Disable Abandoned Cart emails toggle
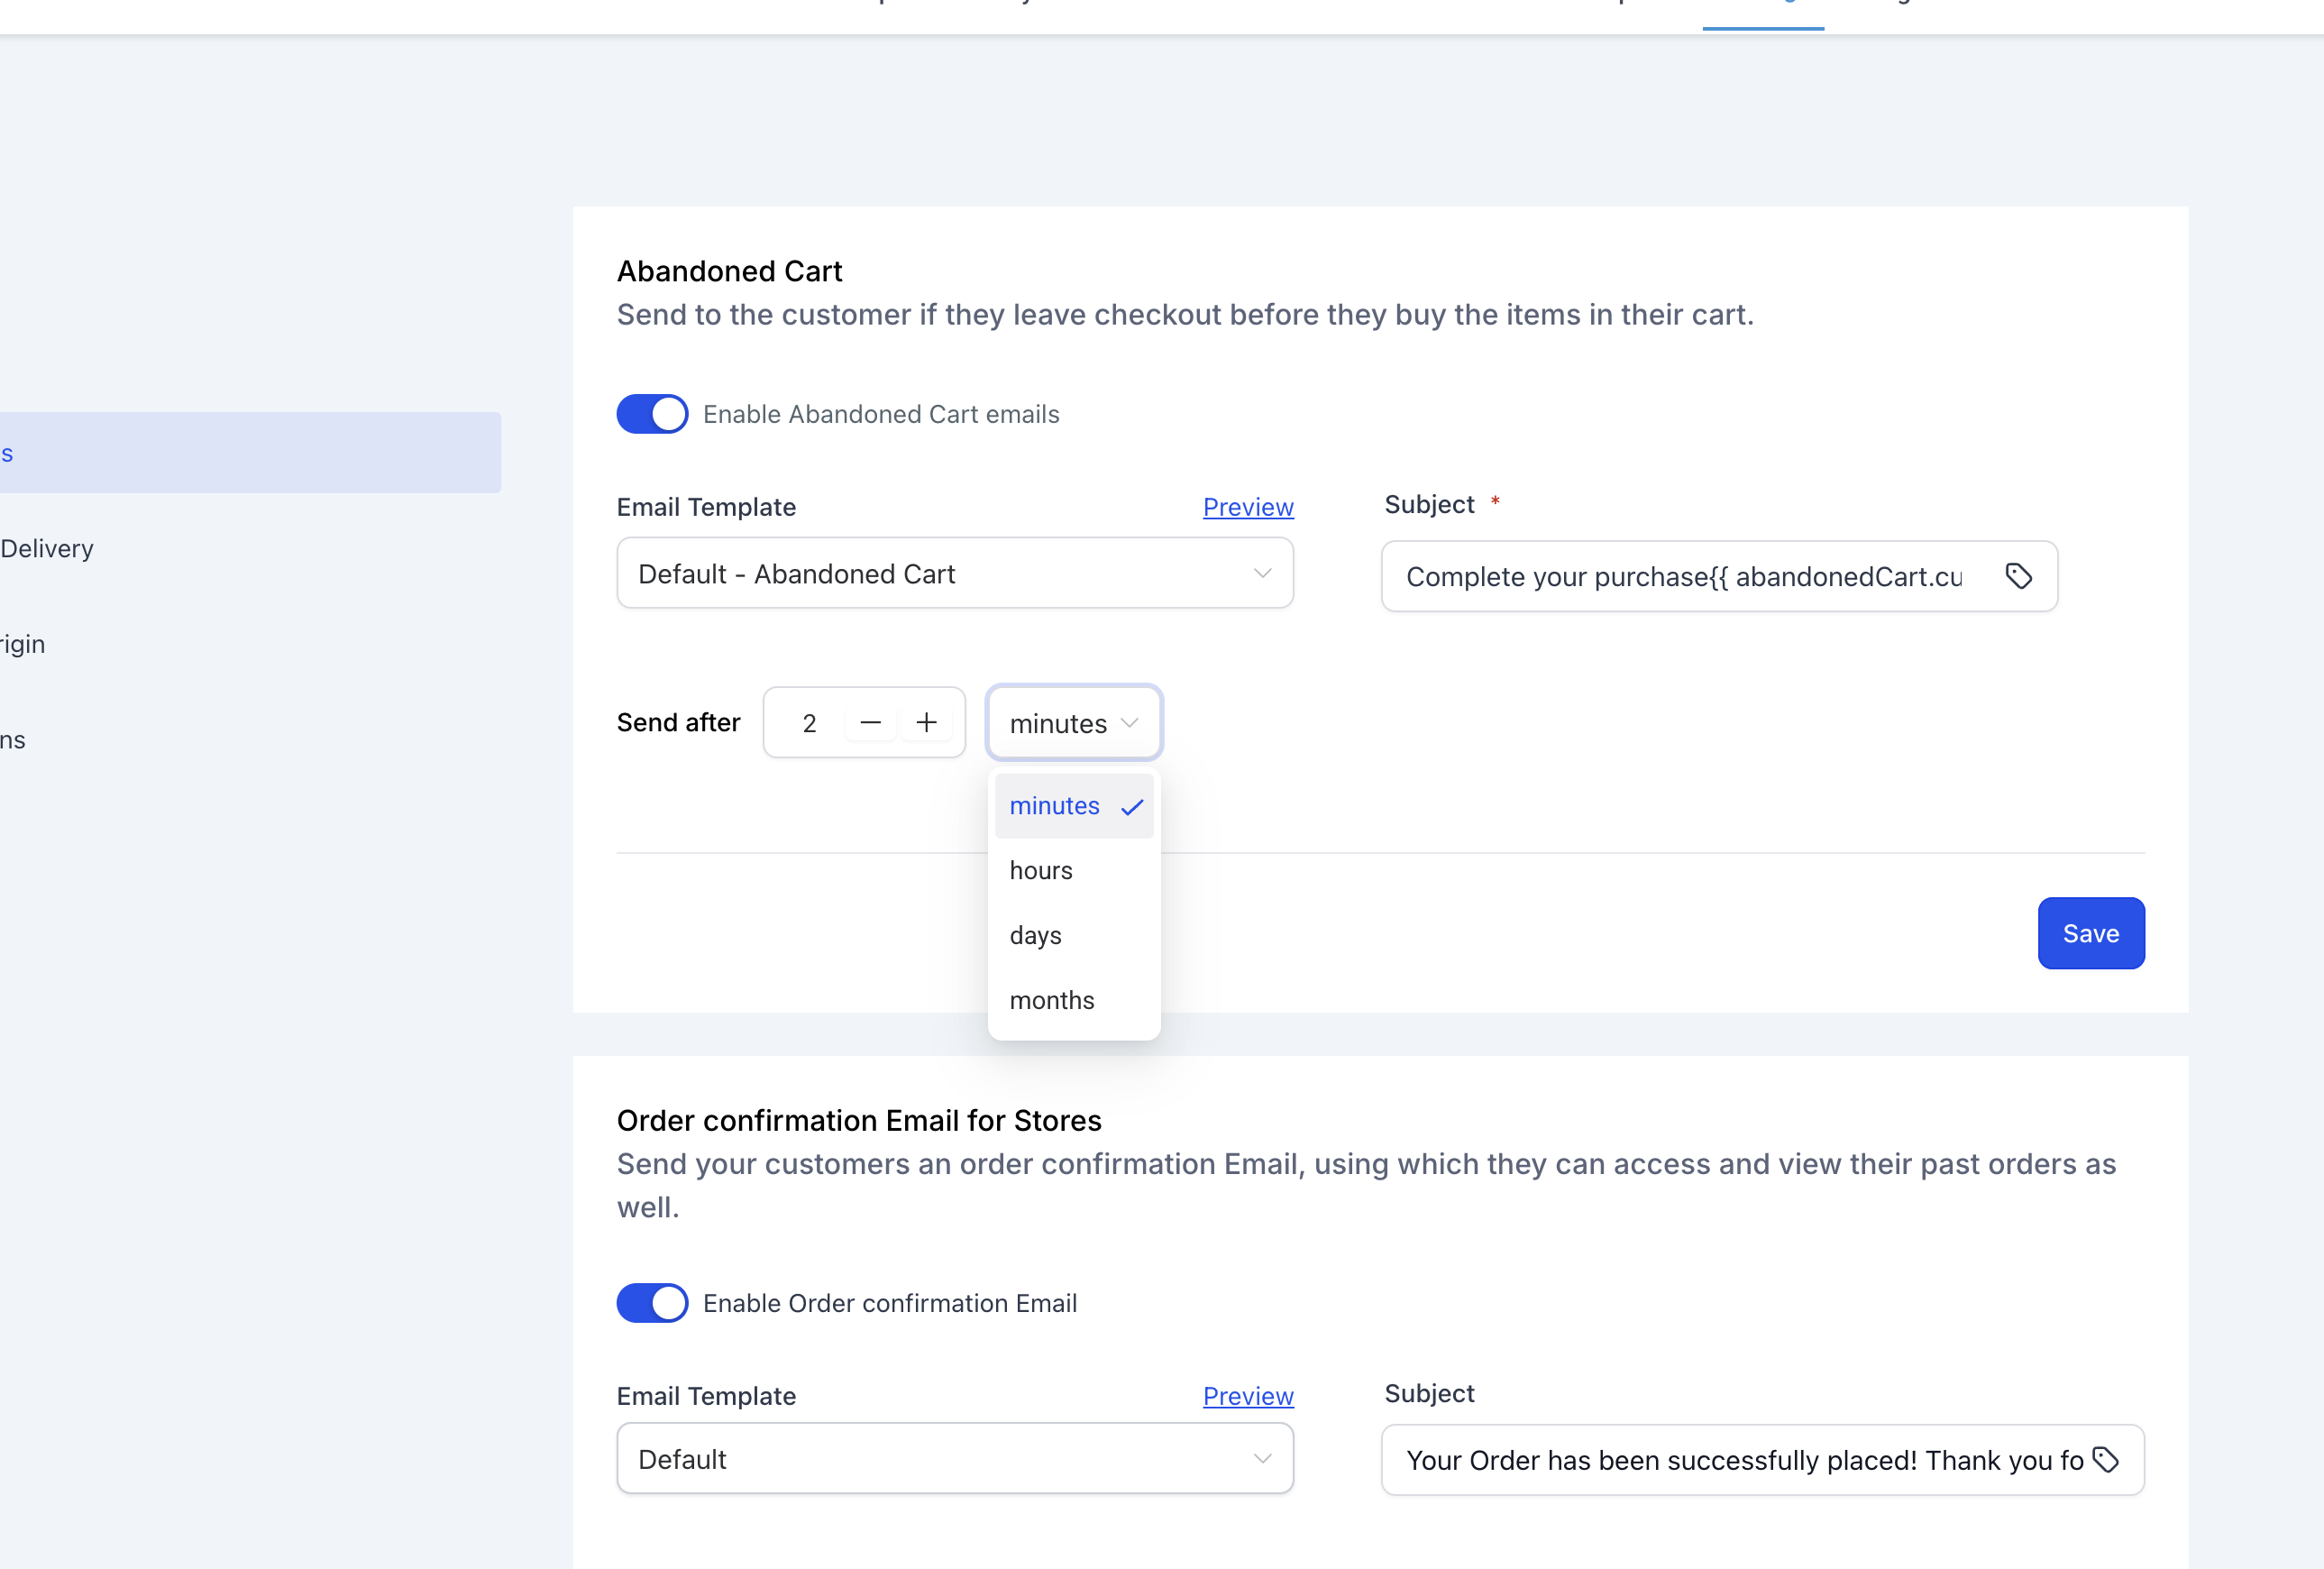 pos(652,414)
